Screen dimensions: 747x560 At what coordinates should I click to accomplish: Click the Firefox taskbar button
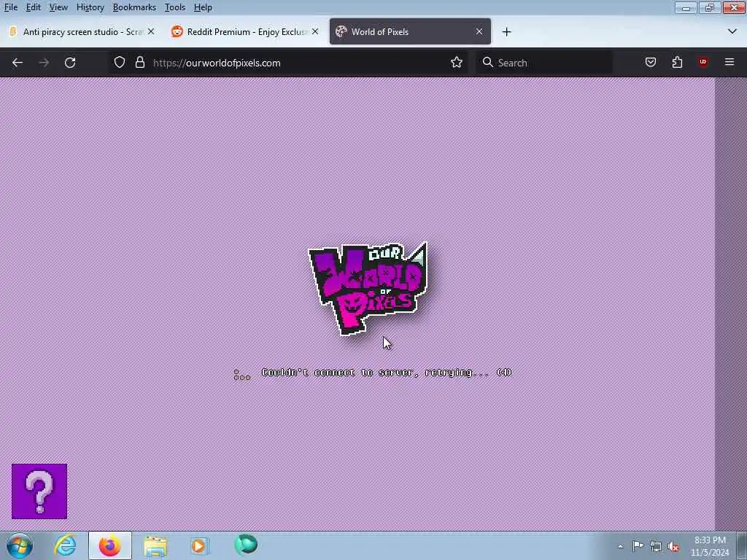click(109, 545)
